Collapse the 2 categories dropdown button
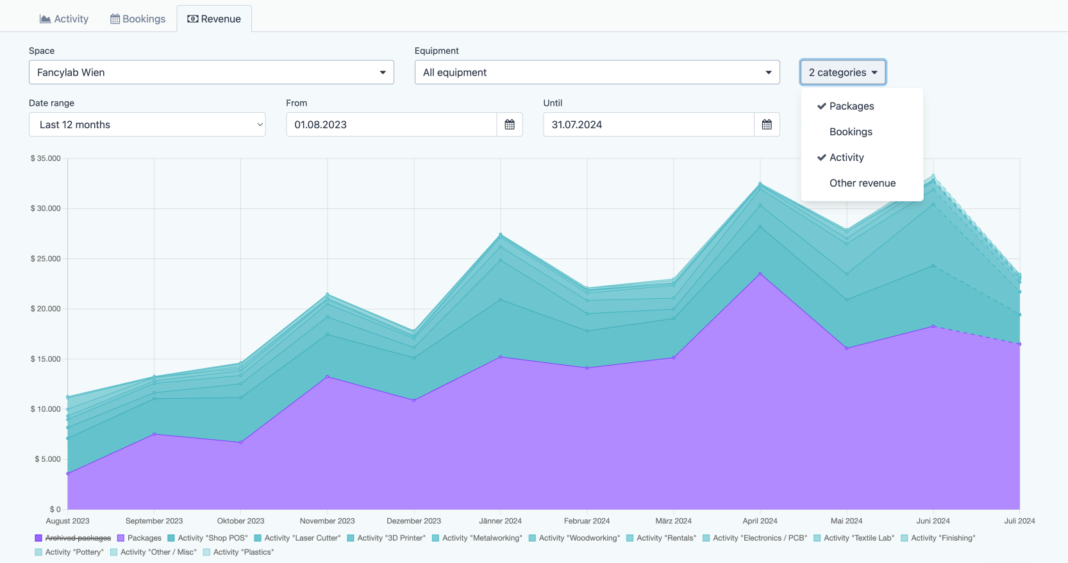1068x563 pixels. 843,72
